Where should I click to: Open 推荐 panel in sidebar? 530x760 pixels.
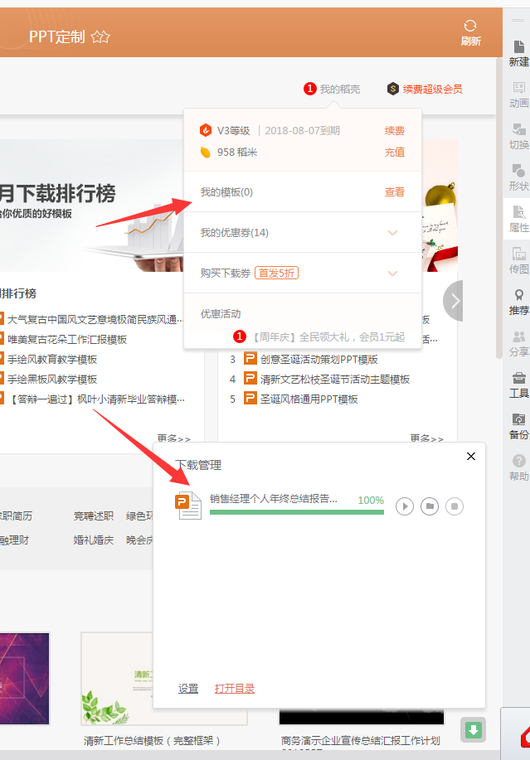(518, 302)
